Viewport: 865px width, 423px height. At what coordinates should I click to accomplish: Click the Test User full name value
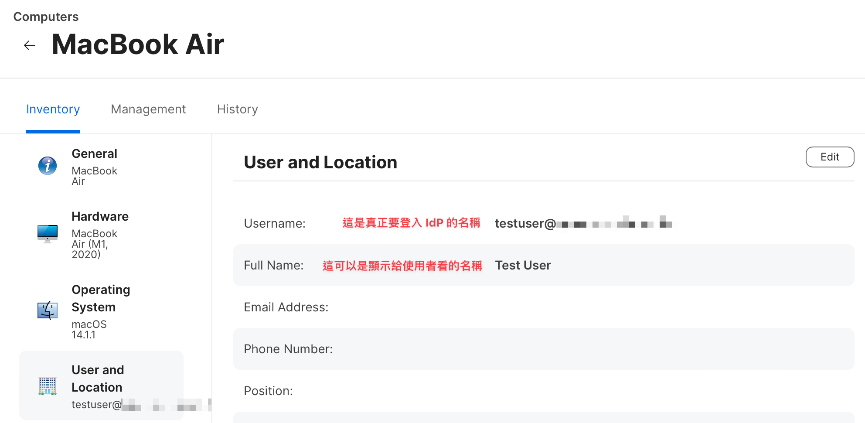point(523,265)
